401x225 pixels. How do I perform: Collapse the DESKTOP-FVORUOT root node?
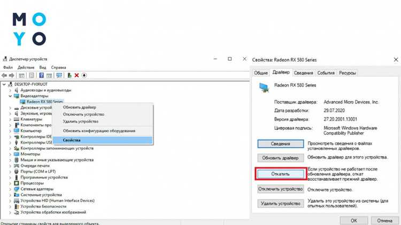[4, 84]
